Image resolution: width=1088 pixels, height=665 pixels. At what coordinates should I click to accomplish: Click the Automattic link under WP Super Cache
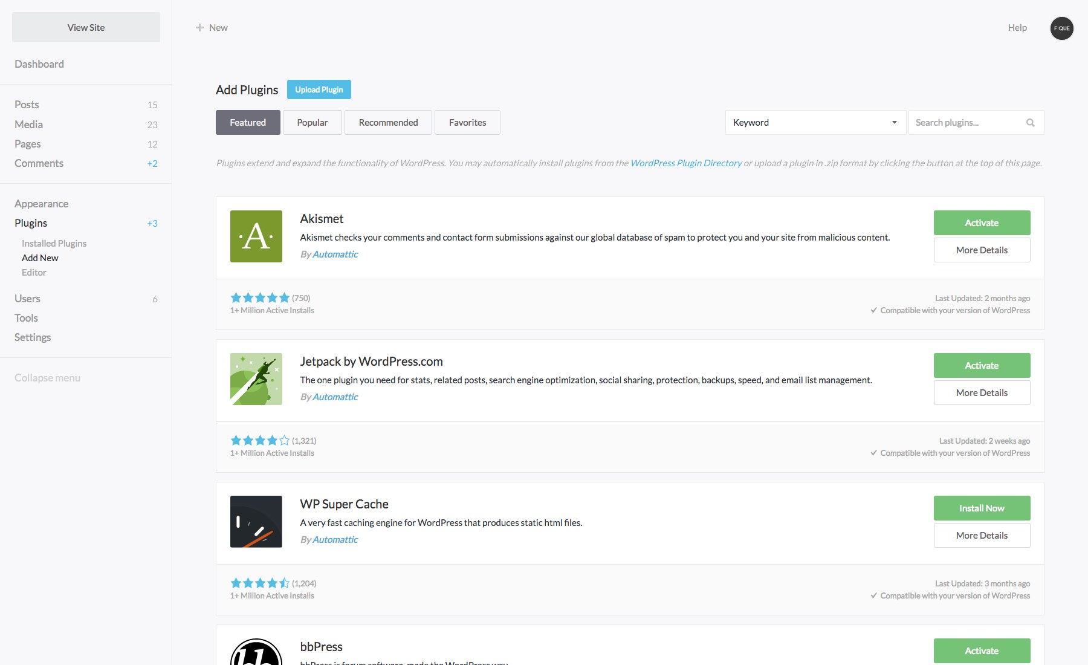click(x=335, y=540)
